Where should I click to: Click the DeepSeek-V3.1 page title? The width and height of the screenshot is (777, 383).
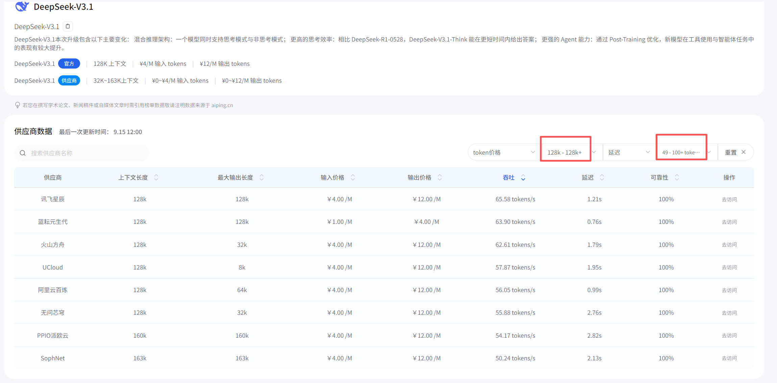(x=64, y=7)
